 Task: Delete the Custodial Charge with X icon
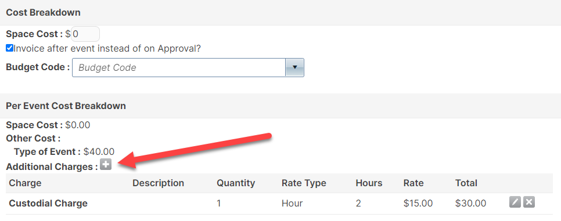tap(529, 202)
